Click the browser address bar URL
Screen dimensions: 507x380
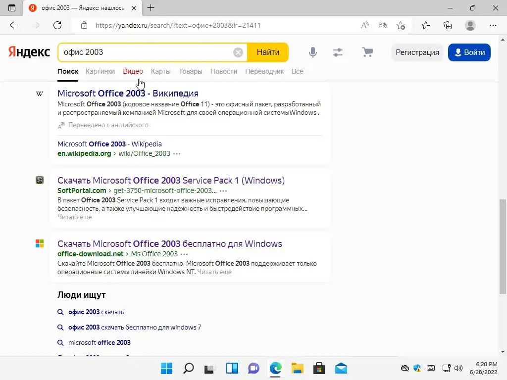pyautogui.click(x=178, y=26)
